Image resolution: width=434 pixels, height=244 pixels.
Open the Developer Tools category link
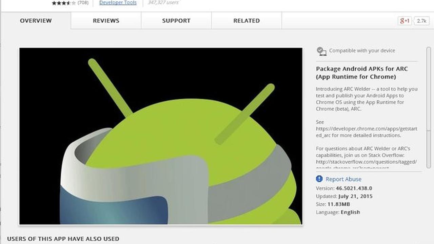(x=118, y=3)
